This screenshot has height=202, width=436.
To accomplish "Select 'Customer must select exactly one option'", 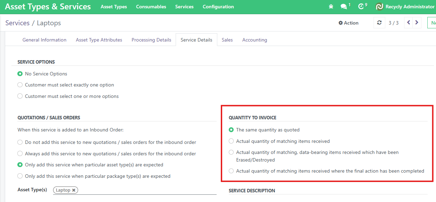I will click(20, 85).
